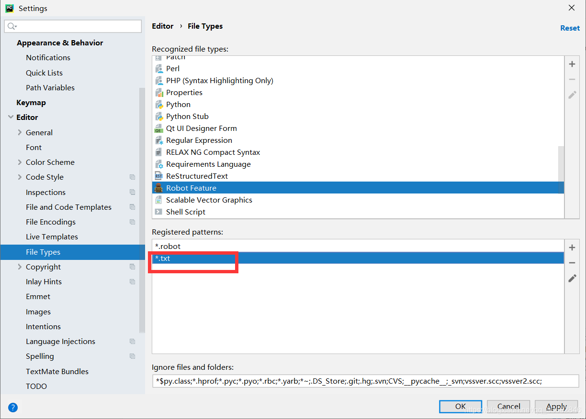Click the Scalable Vector Graphics icon
The height and width of the screenshot is (419, 586).
159,200
